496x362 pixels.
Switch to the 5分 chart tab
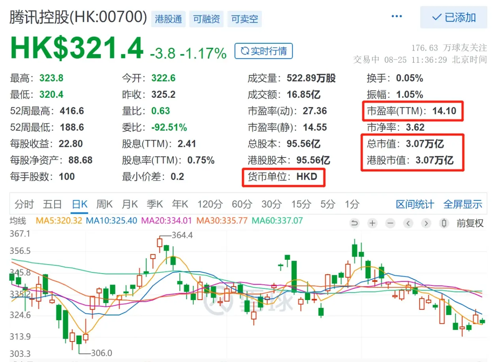328,204
